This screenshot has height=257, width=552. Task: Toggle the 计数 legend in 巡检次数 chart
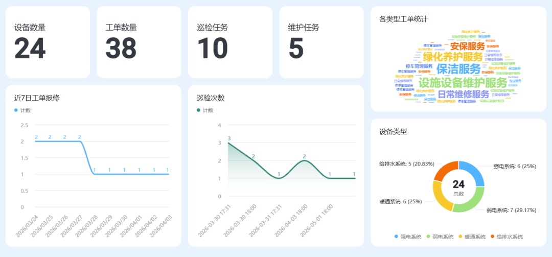(205, 110)
